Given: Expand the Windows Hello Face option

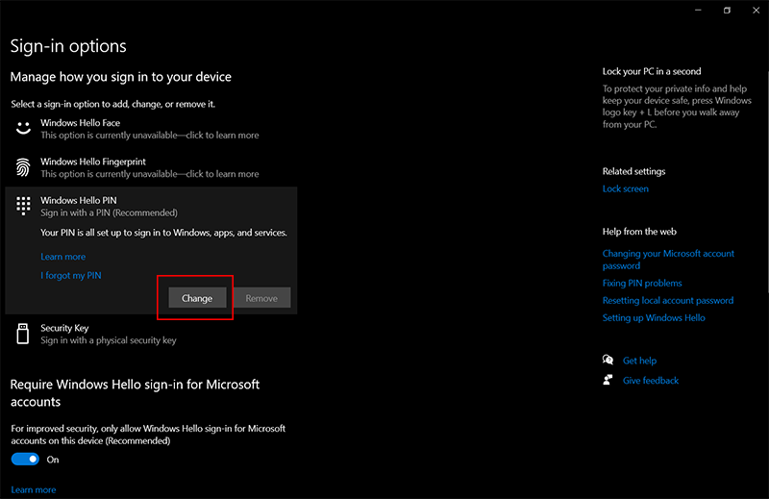Looking at the screenshot, I should pyautogui.click(x=151, y=129).
